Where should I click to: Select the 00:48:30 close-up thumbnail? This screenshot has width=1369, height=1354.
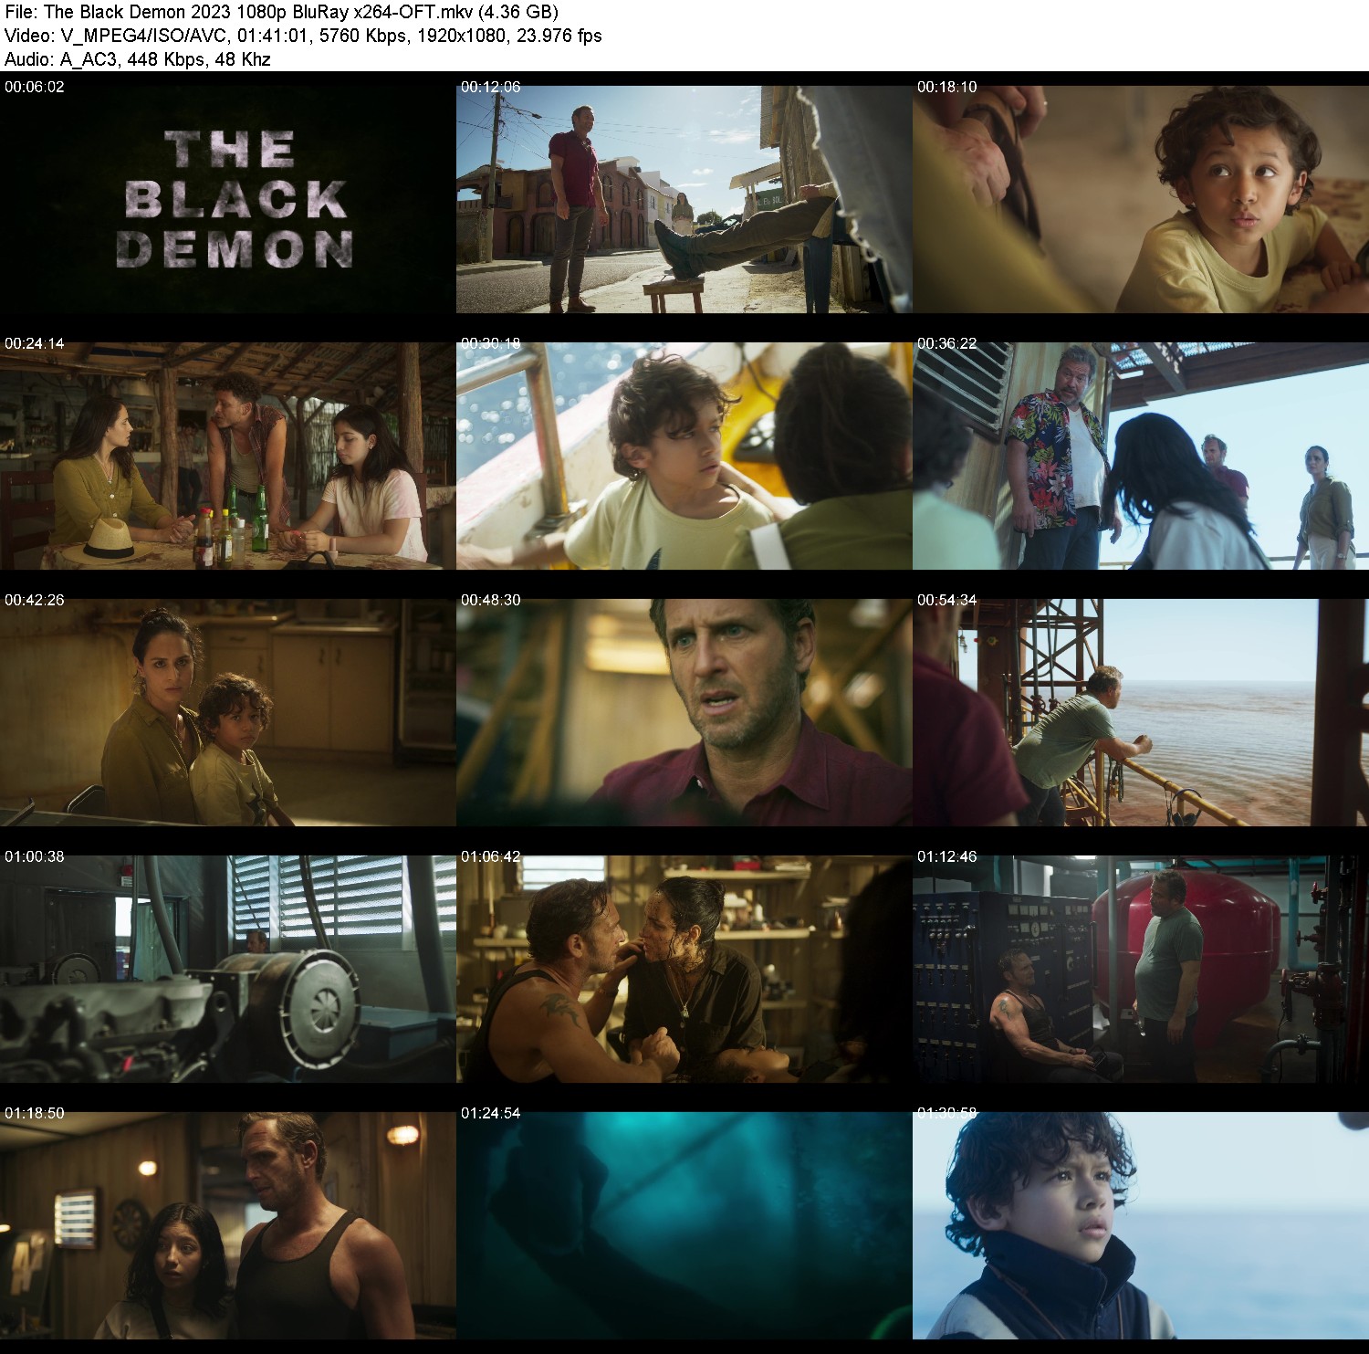pyautogui.click(x=684, y=713)
